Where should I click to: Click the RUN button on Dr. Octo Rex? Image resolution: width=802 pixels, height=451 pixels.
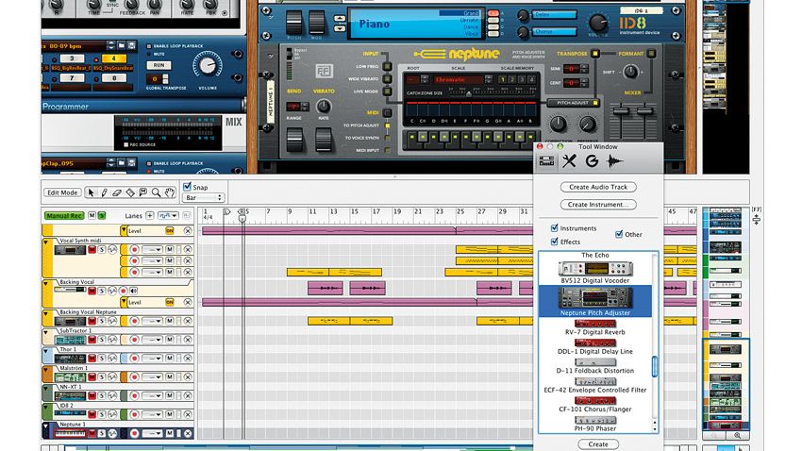[159, 65]
